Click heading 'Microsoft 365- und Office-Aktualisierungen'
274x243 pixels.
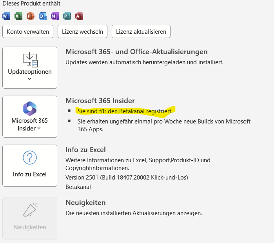click(136, 52)
